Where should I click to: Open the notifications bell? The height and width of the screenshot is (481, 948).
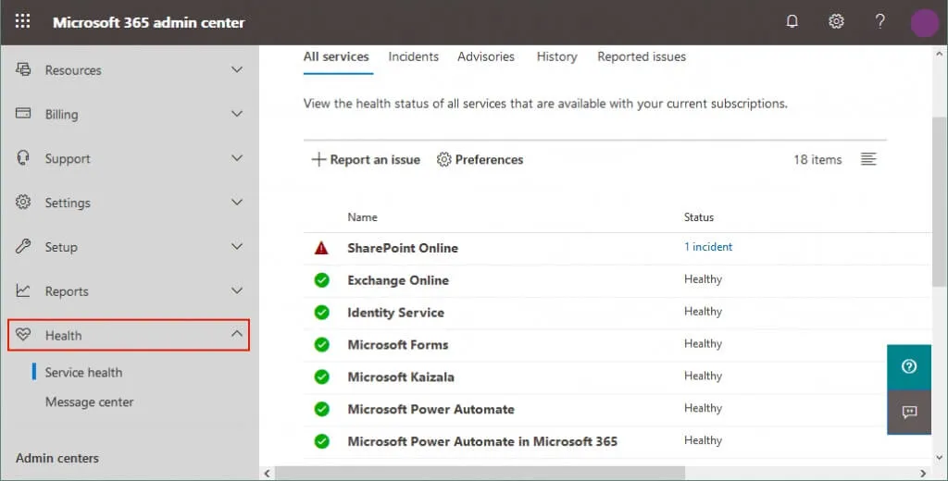pos(792,22)
